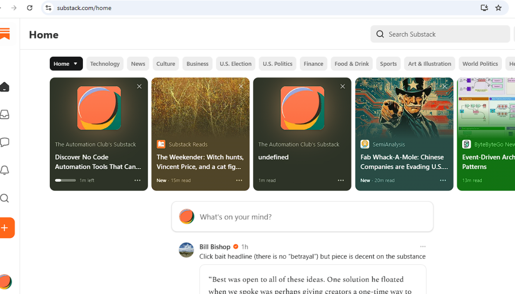Open Fab Whack-A-Mole post title
515x294 pixels.
[x=404, y=162]
